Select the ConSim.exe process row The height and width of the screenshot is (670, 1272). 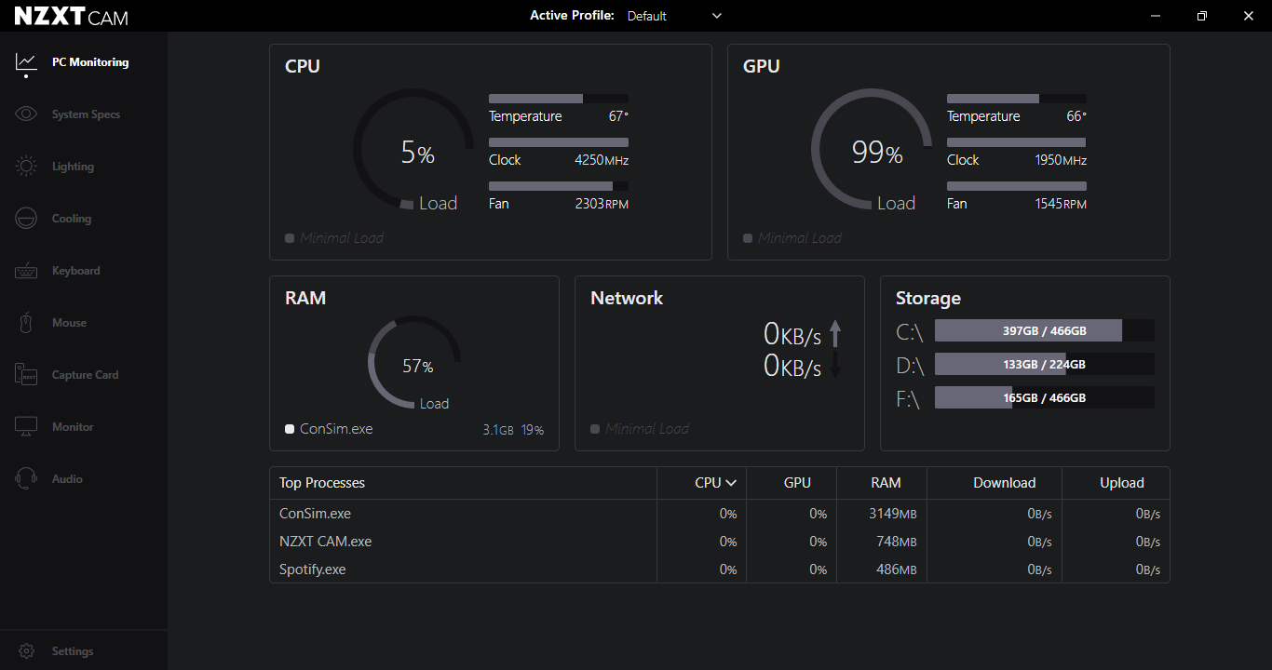[x=719, y=514]
